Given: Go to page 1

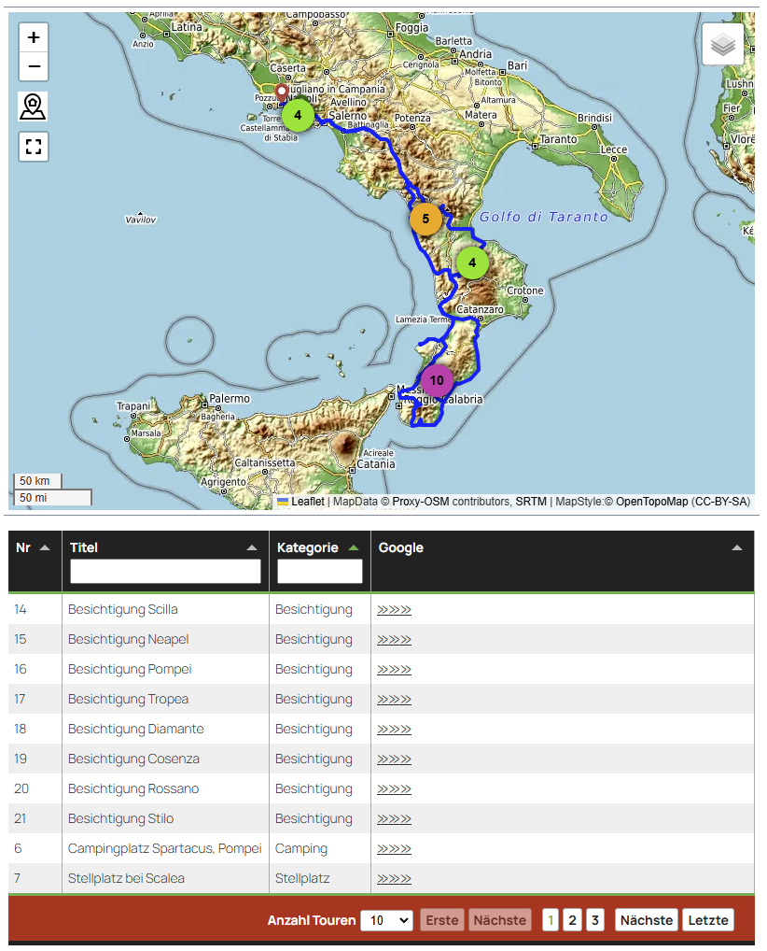Looking at the screenshot, I should (x=551, y=920).
